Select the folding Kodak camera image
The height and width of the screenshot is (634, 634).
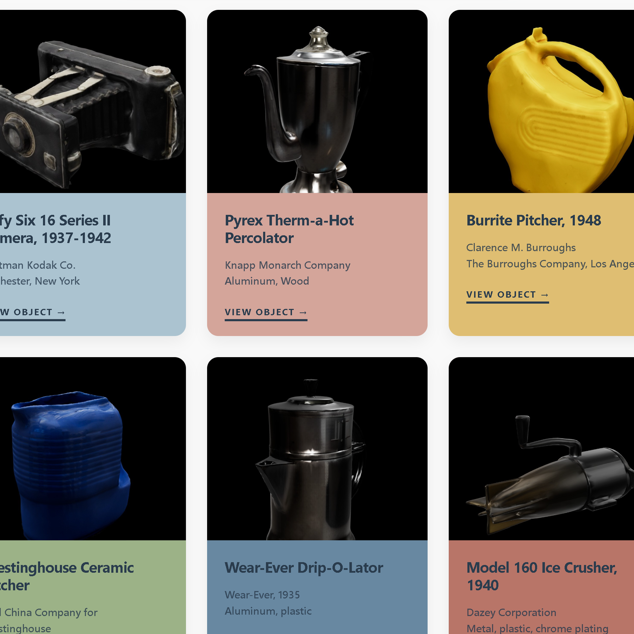click(93, 101)
